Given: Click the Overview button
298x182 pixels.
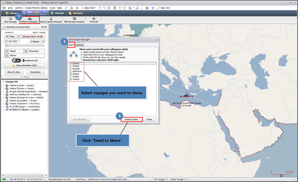Looking at the screenshot, I should (x=35, y=72).
